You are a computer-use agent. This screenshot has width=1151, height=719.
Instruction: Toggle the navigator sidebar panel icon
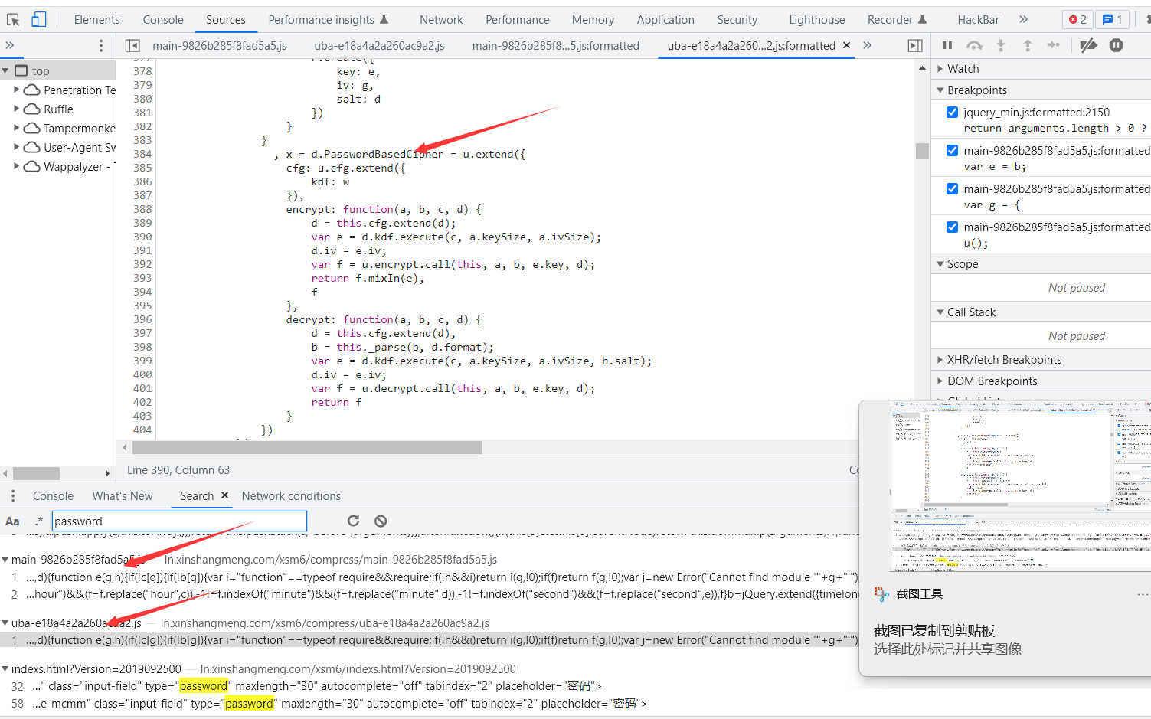point(132,46)
